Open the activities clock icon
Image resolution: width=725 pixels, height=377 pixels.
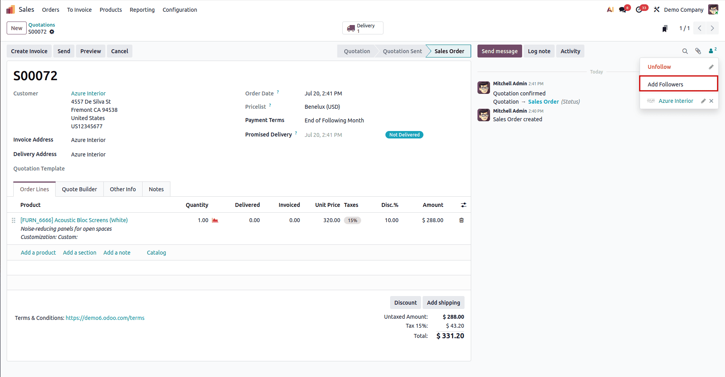click(640, 9)
